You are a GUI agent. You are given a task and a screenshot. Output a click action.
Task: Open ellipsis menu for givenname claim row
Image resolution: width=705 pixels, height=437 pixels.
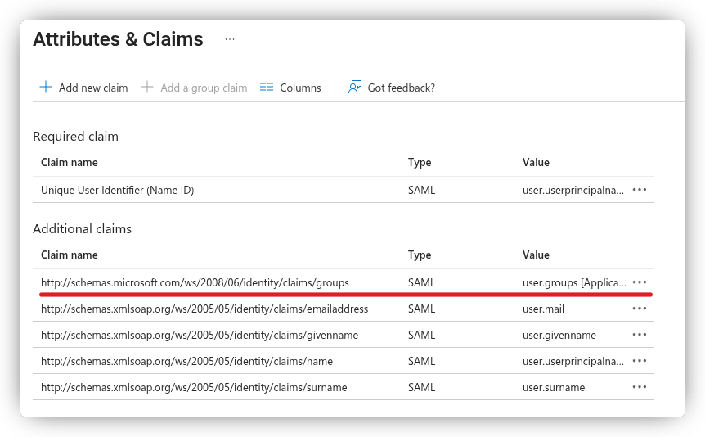(x=640, y=335)
